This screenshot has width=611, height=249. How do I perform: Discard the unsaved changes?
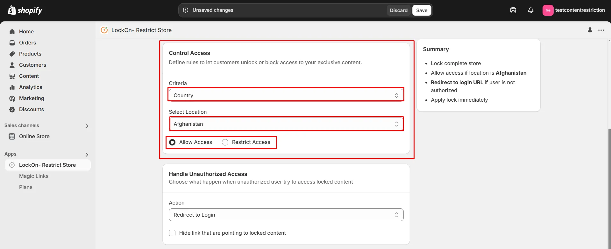tap(399, 10)
